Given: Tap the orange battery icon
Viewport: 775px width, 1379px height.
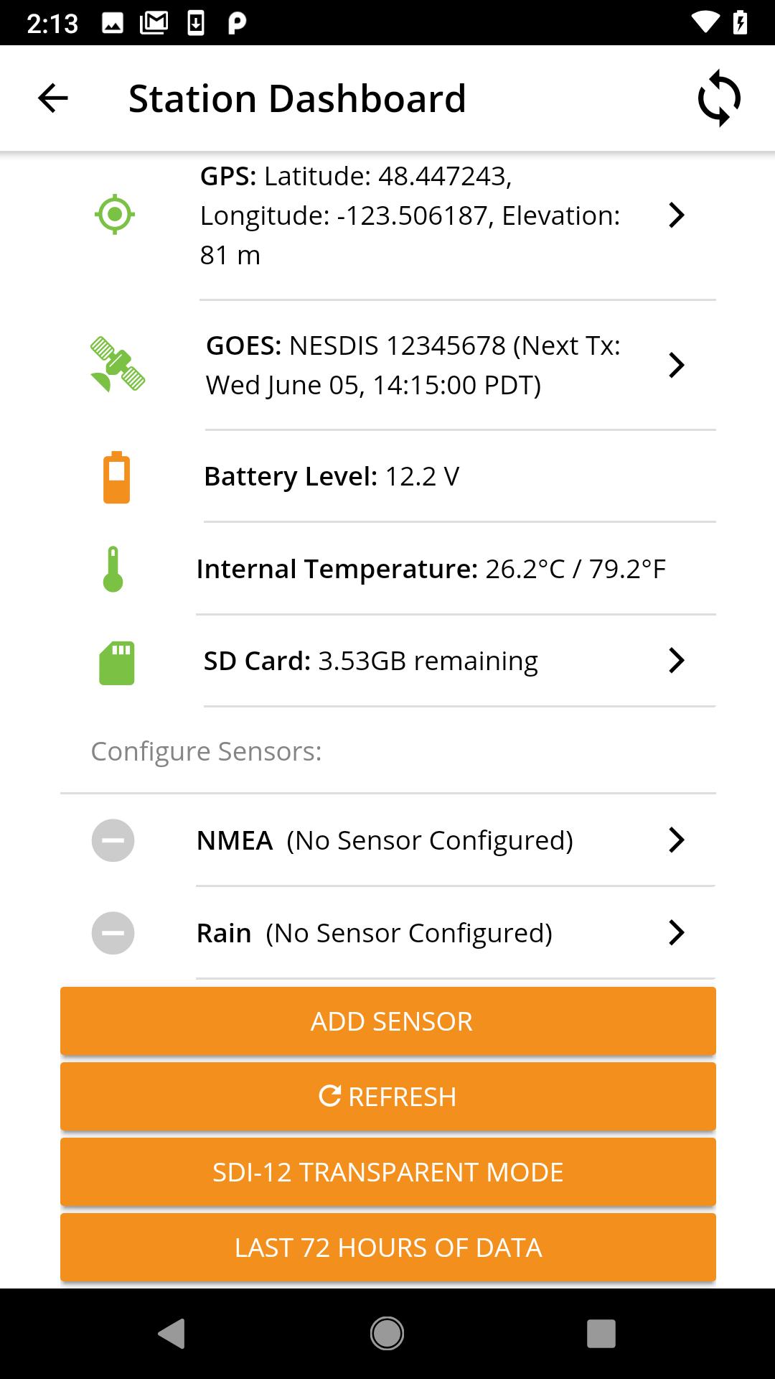Looking at the screenshot, I should pyautogui.click(x=116, y=477).
